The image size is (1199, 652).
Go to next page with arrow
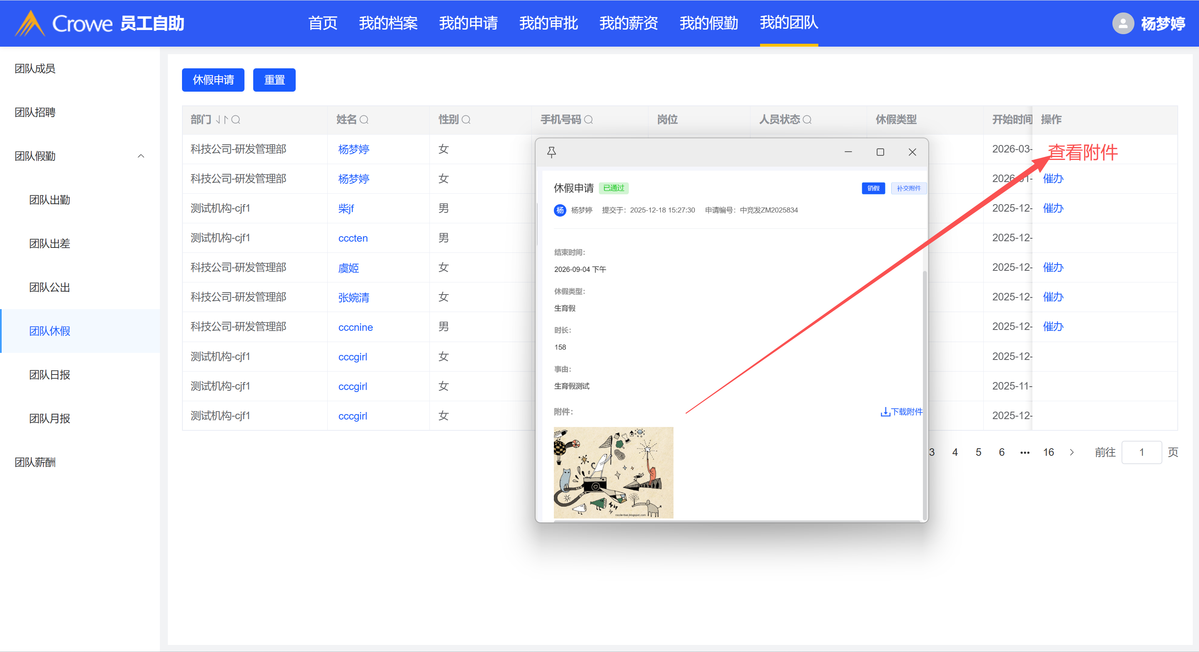pyautogui.click(x=1072, y=452)
